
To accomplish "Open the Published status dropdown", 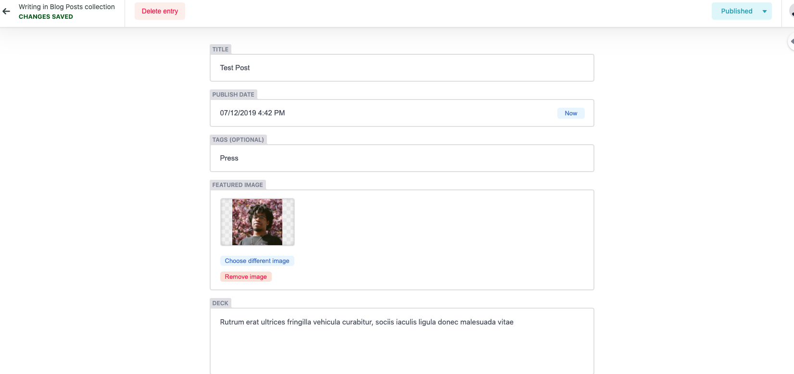I will [x=741, y=11].
